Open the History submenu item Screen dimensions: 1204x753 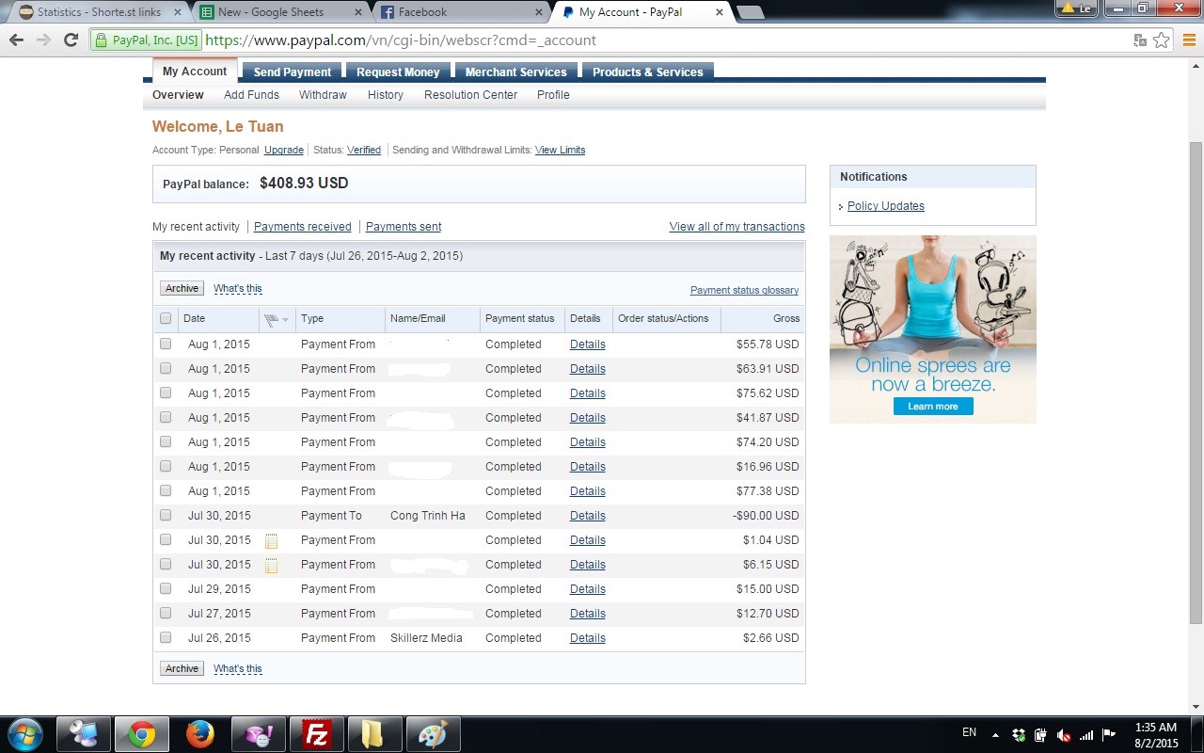click(x=386, y=95)
